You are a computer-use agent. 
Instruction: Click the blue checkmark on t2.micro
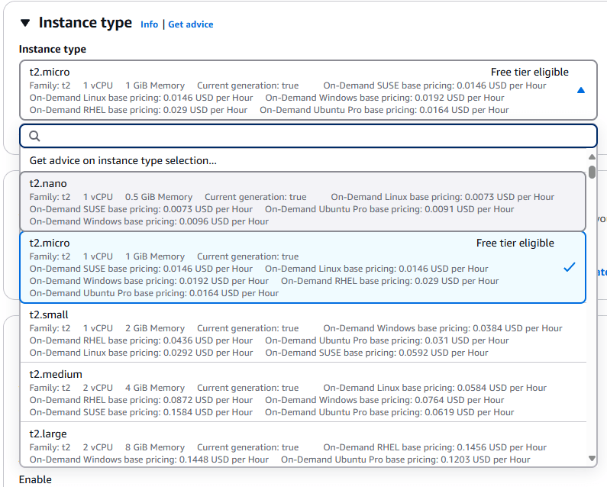pos(569,267)
